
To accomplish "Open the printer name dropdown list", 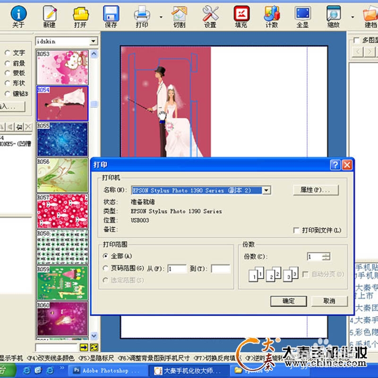I will (266, 190).
